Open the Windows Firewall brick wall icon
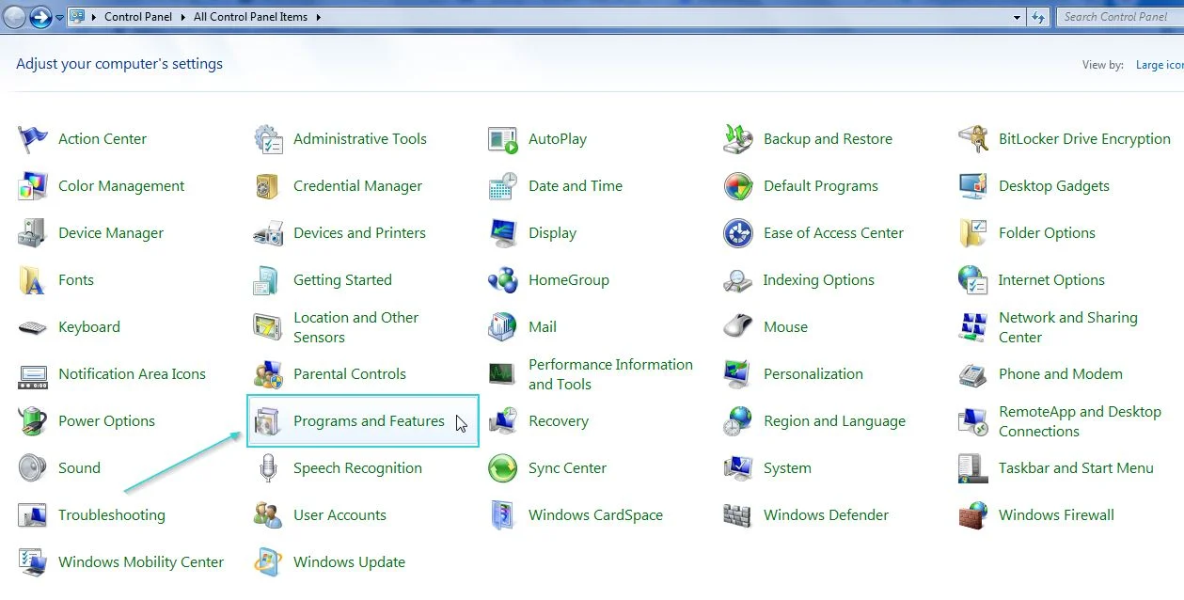This screenshot has height=600, width=1184. click(x=973, y=515)
